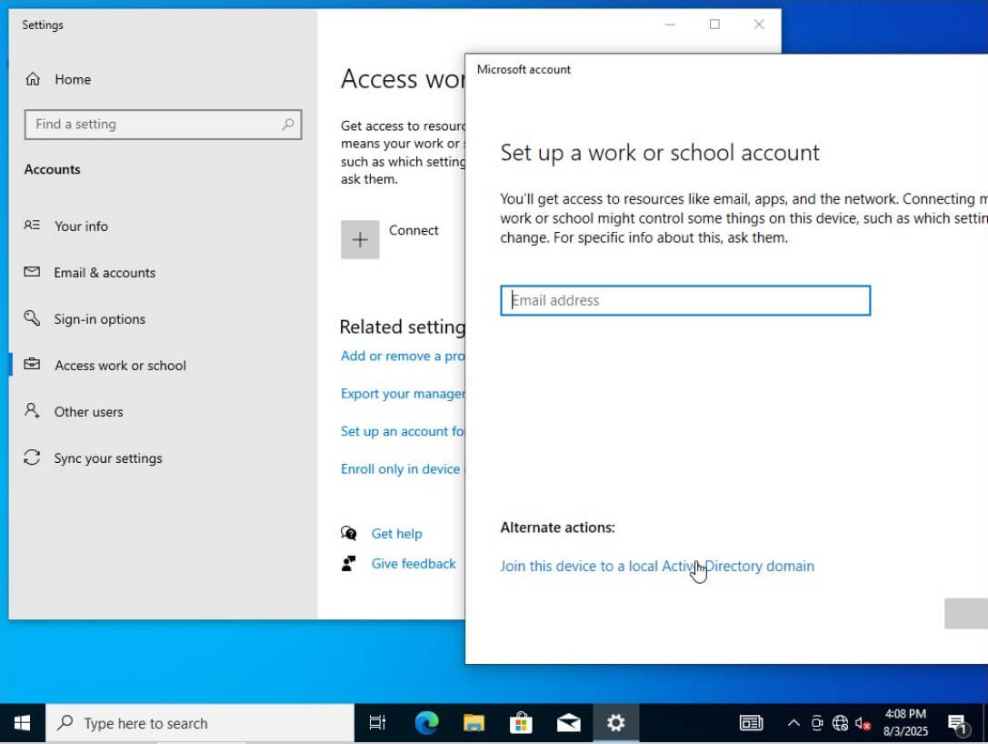The image size is (988, 744).
Task: Focus the Email address field
Action: pyautogui.click(x=685, y=301)
